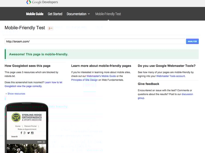Select the Mobile-Friendly Test tab
The height and width of the screenshot is (153, 205).
(108, 14)
